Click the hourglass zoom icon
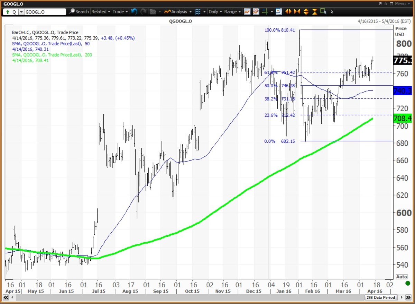 [x=314, y=11]
